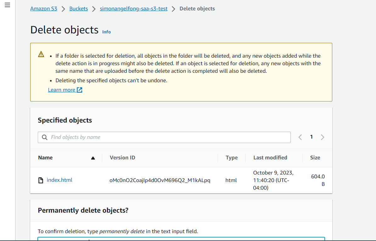Click the Specified objects heading
This screenshot has height=241, width=376.
tap(65, 120)
